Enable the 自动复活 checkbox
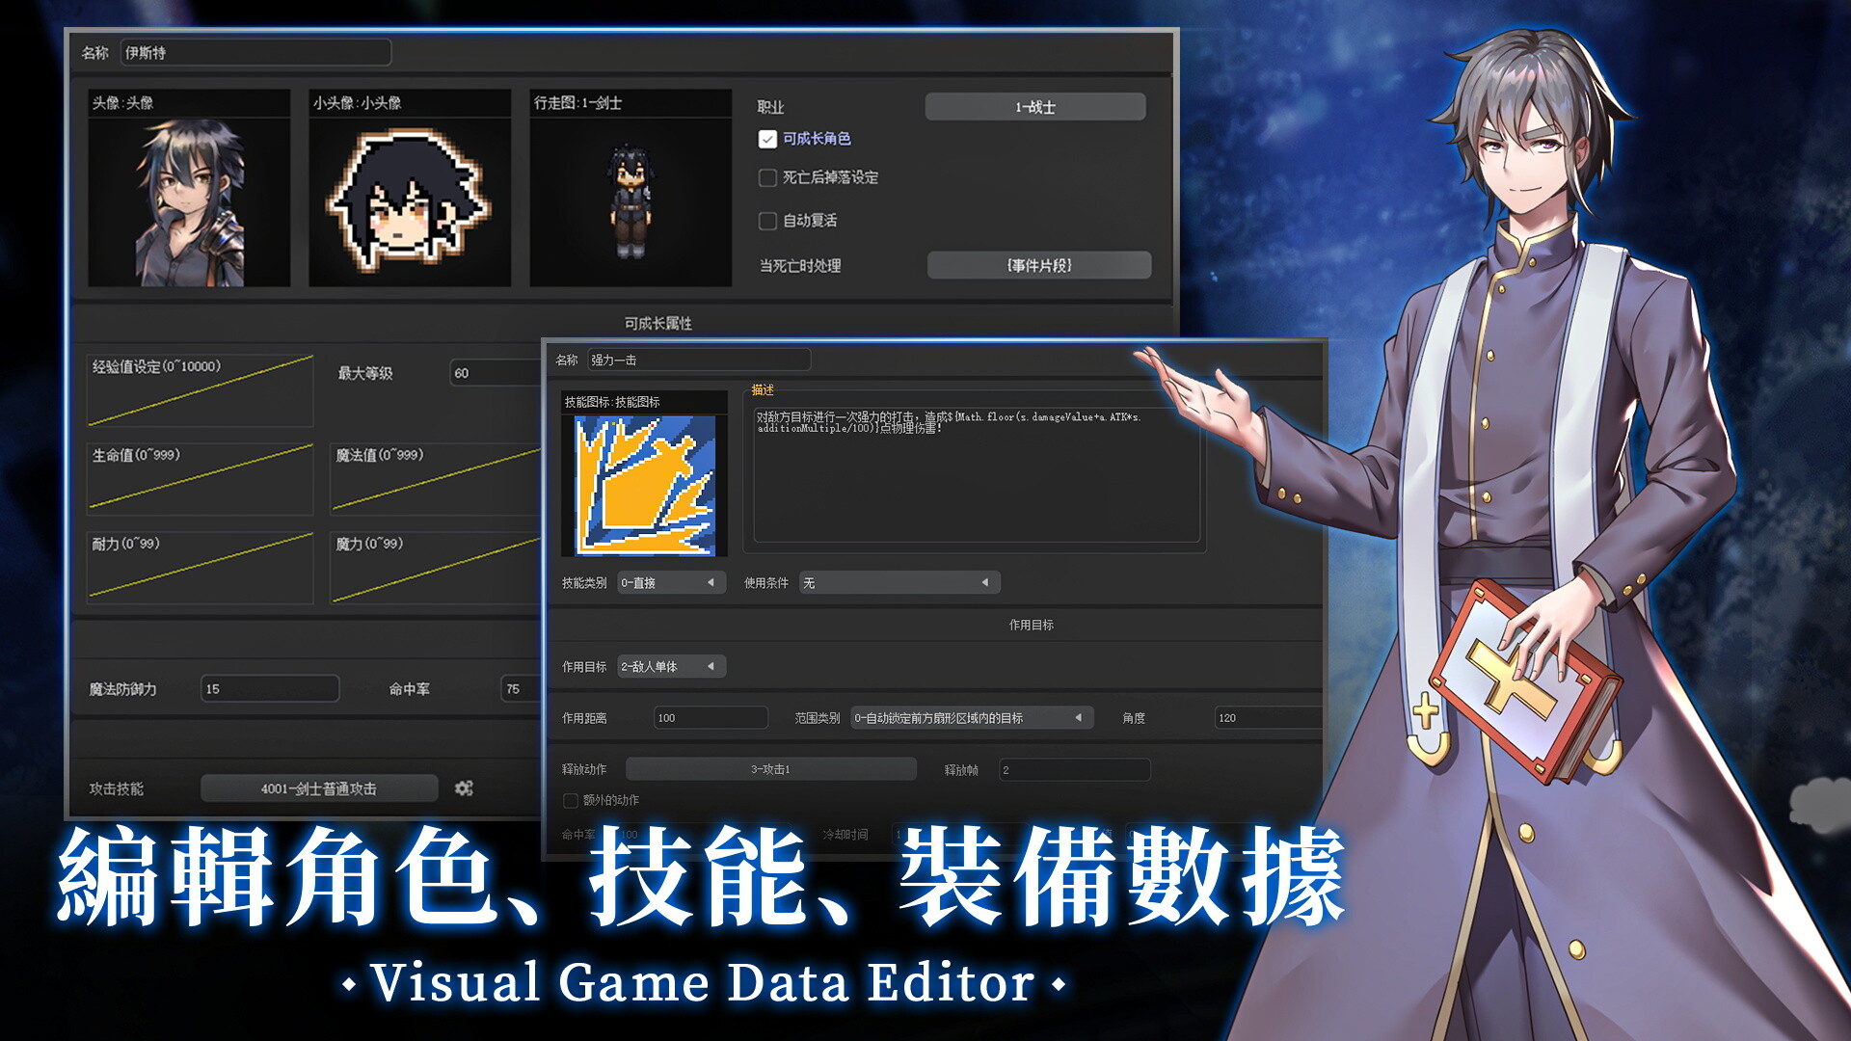The width and height of the screenshot is (1851, 1041). pyautogui.click(x=768, y=222)
